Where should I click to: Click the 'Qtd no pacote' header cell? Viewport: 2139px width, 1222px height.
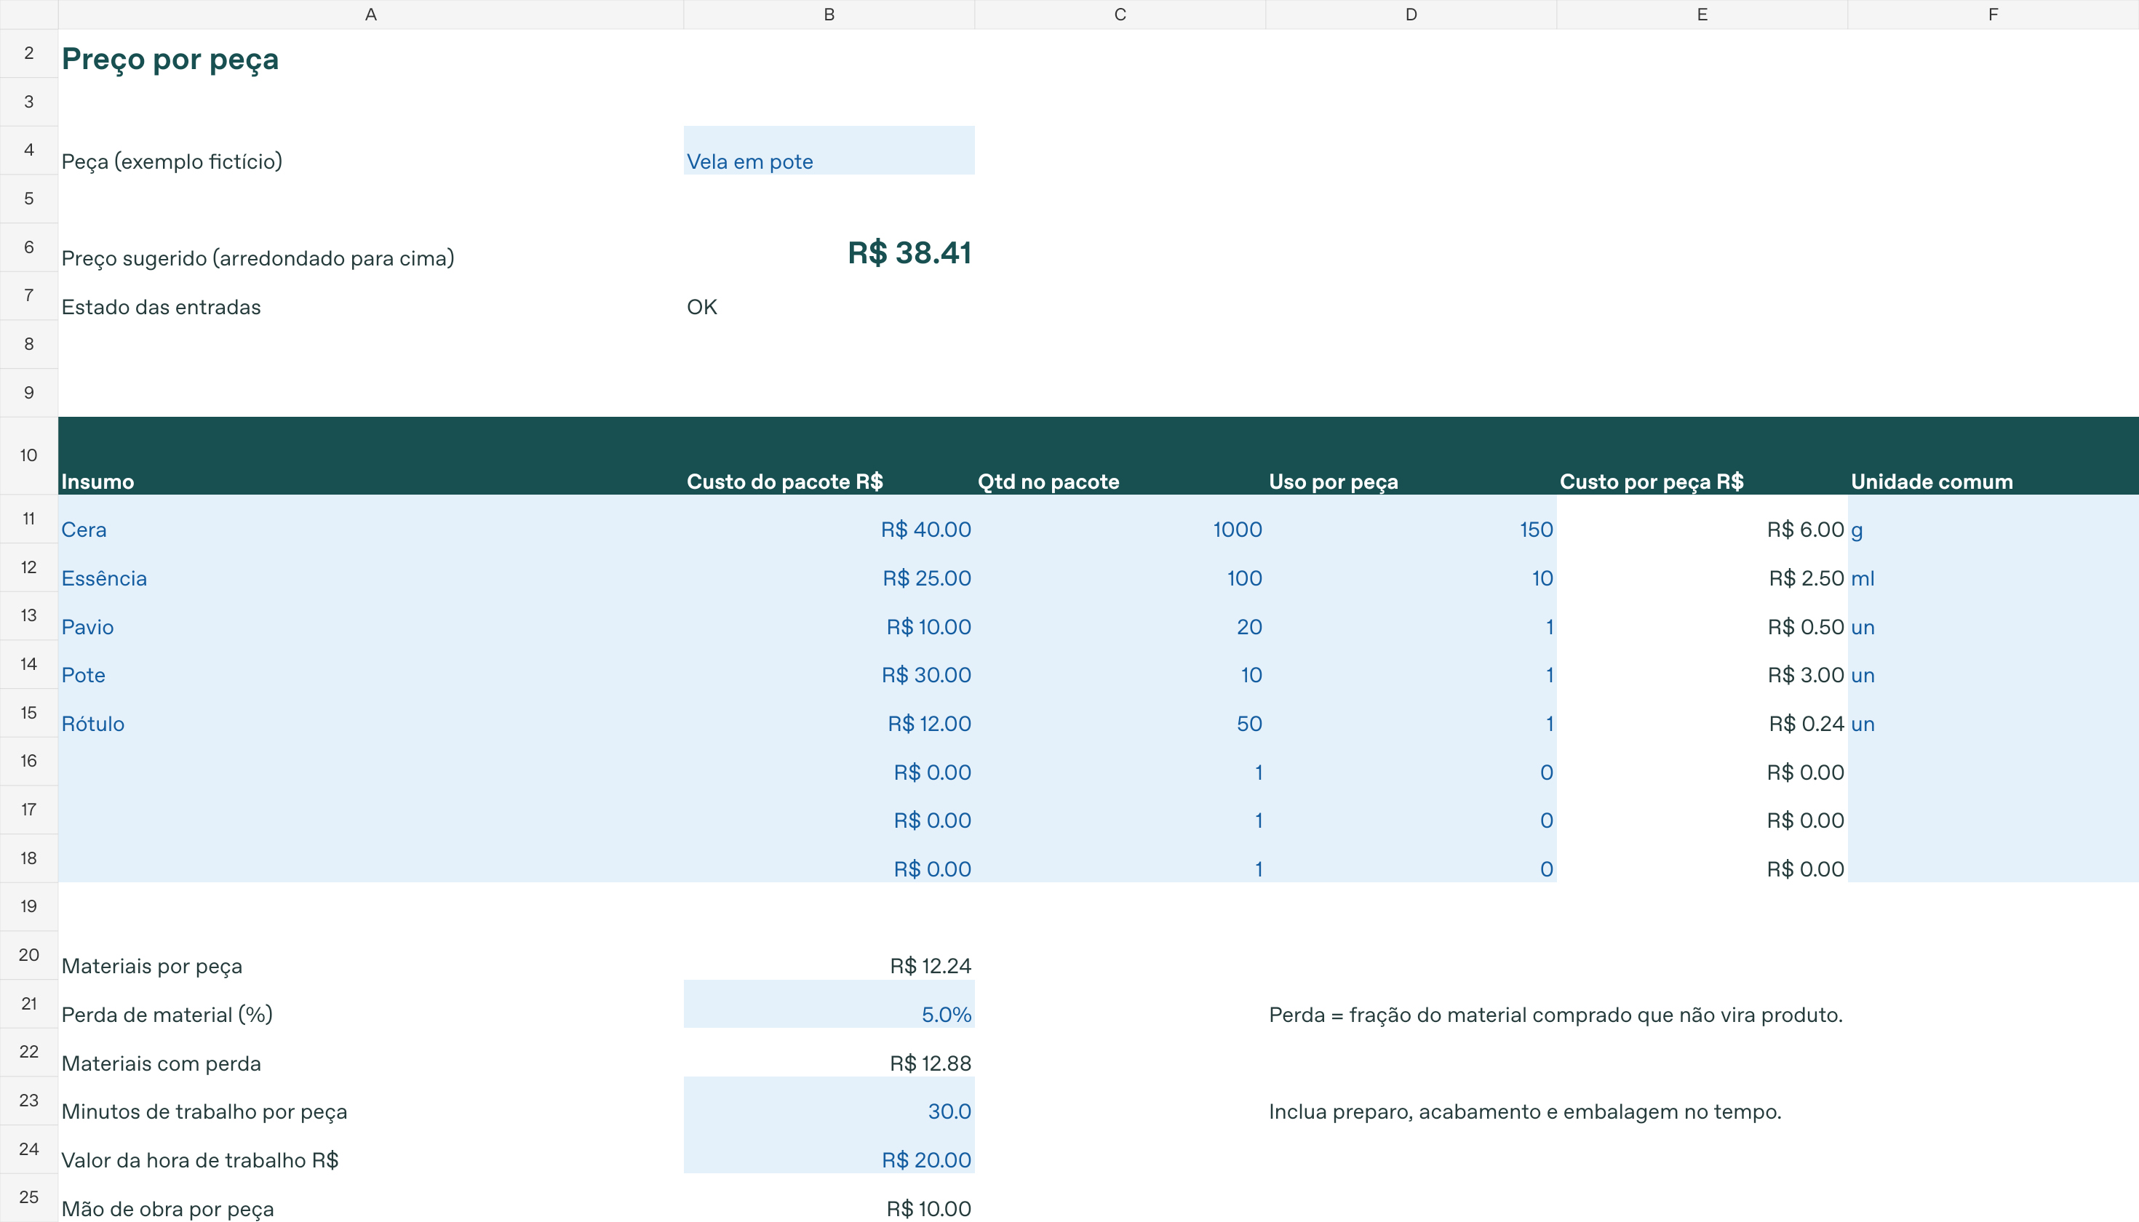pyautogui.click(x=1120, y=456)
